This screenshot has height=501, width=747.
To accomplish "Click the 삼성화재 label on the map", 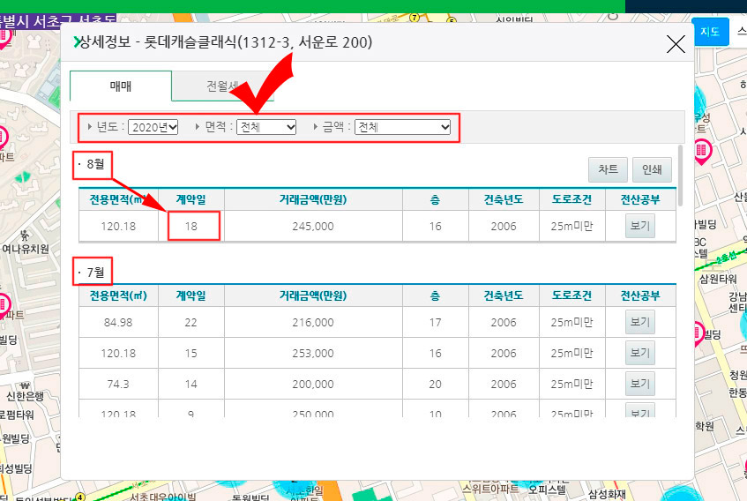I will click(x=607, y=494).
